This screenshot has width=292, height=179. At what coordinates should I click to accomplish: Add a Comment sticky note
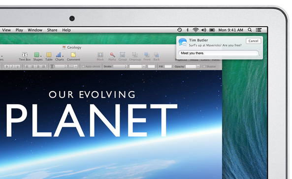tap(73, 57)
